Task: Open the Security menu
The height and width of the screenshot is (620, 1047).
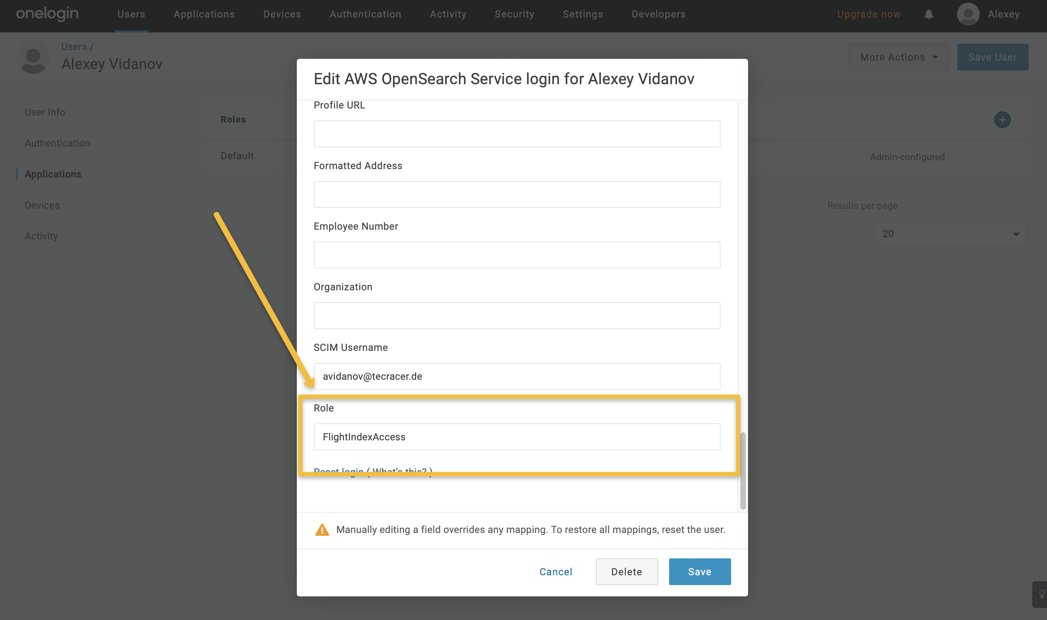Action: (x=515, y=14)
